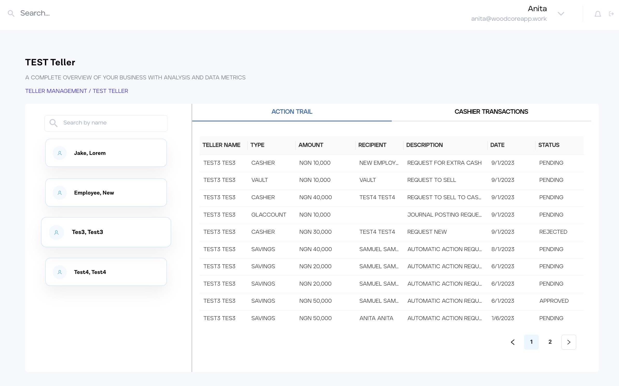Focus the Search by name field

tap(112, 123)
